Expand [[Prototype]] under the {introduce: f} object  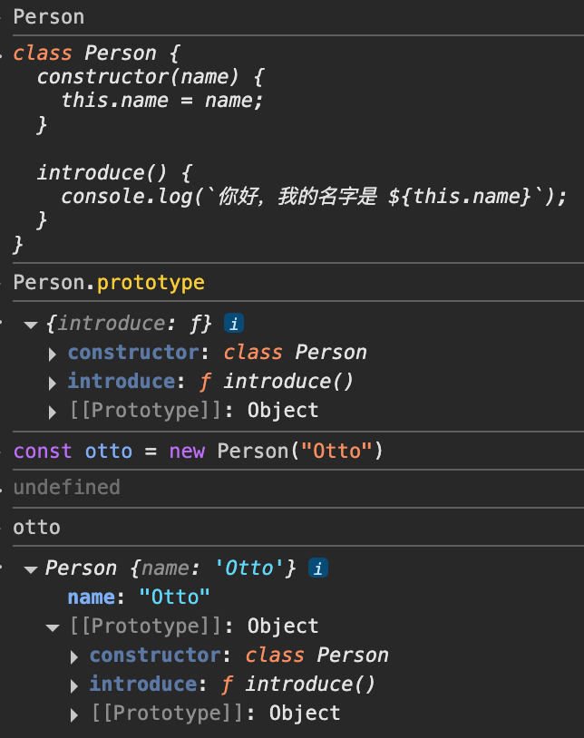tap(53, 411)
